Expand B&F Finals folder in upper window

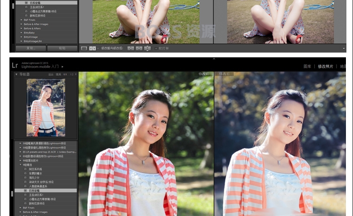tap(21, 20)
